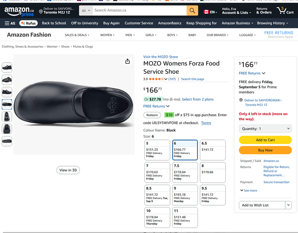298x233 pixels.
Task: Open the Rufus assistant
Action: (x=28, y=23)
